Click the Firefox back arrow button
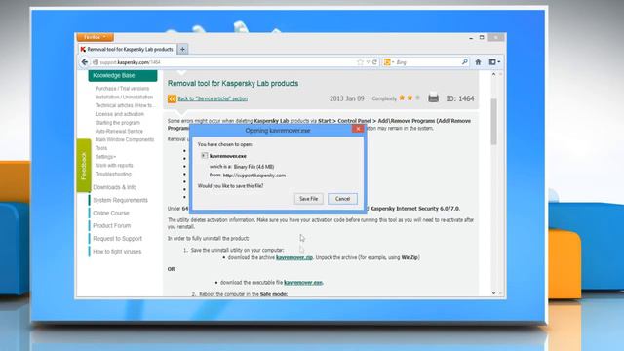624x351 pixels. [85, 62]
